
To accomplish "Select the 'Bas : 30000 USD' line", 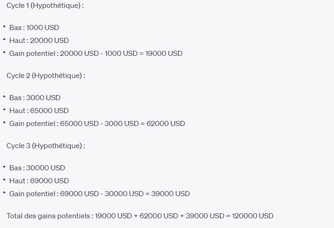I will point(37,168).
